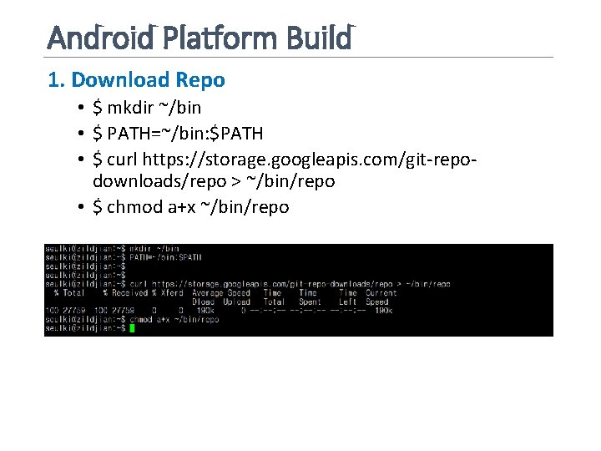Click the '$ PATH=~/bin:$PATH' bullet line
This screenshot has height=451, width=601.
[178, 134]
